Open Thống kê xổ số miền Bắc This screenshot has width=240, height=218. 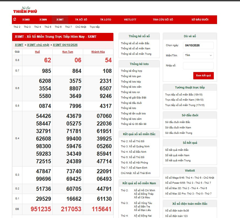[135, 43]
